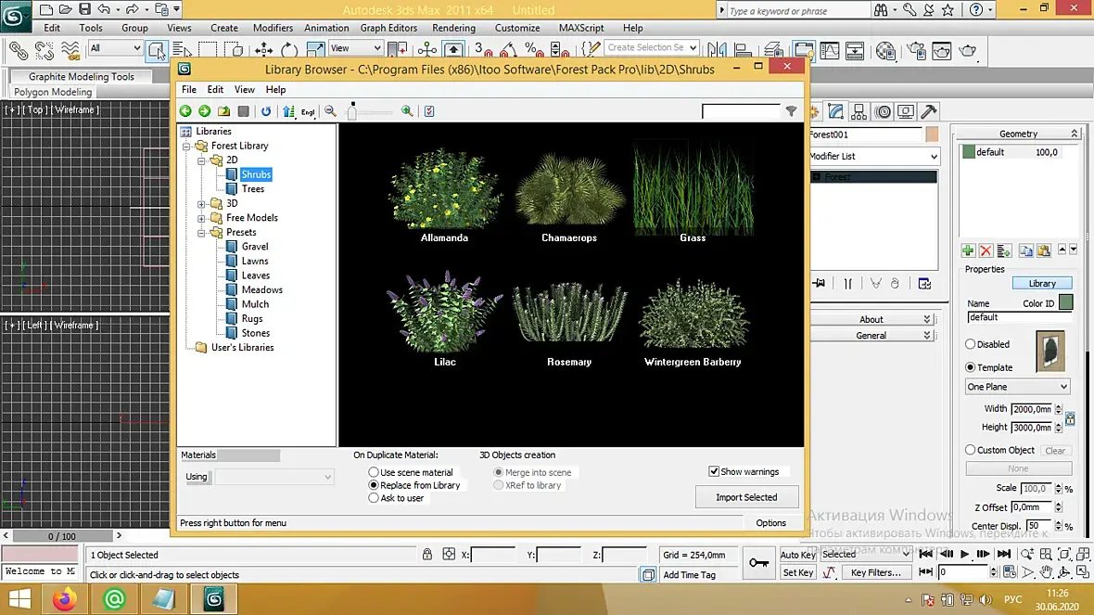The image size is (1094, 615).
Task: Open the Utilities hammer panel tab
Action: point(928,111)
